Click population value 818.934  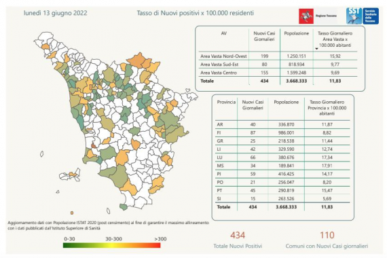(297, 64)
